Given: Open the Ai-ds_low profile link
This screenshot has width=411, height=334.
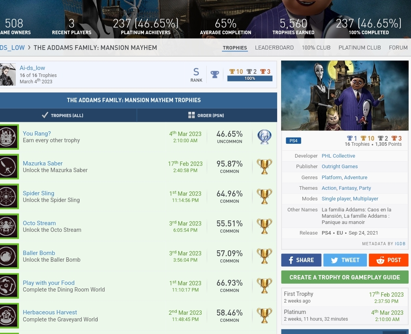Looking at the screenshot, I should coord(32,68).
